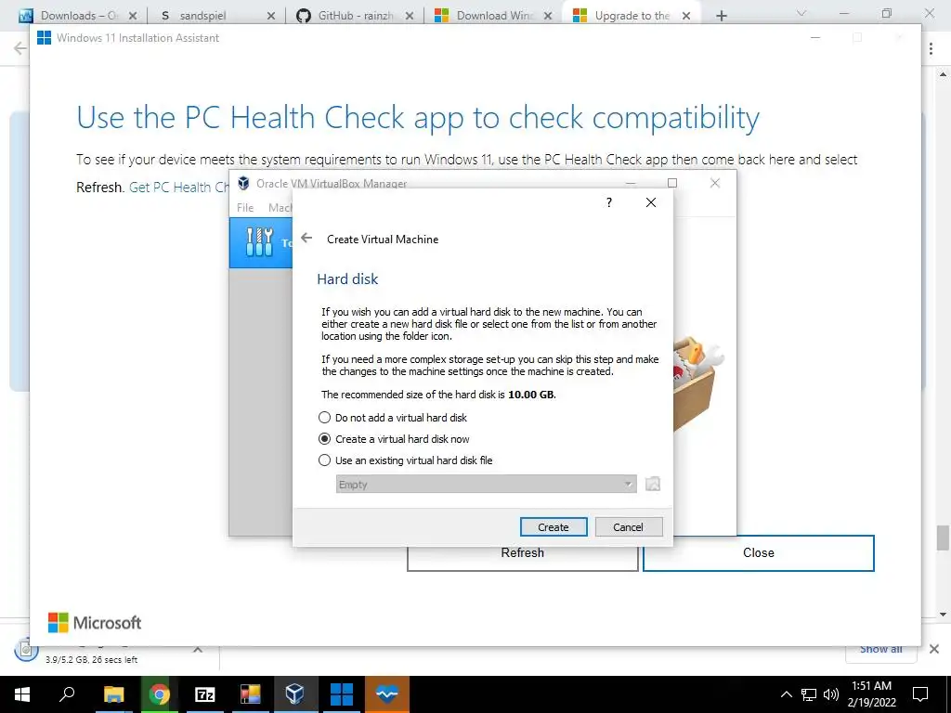This screenshot has width=951, height=713.
Task: Open Chrome tab search chevron
Action: click(801, 13)
